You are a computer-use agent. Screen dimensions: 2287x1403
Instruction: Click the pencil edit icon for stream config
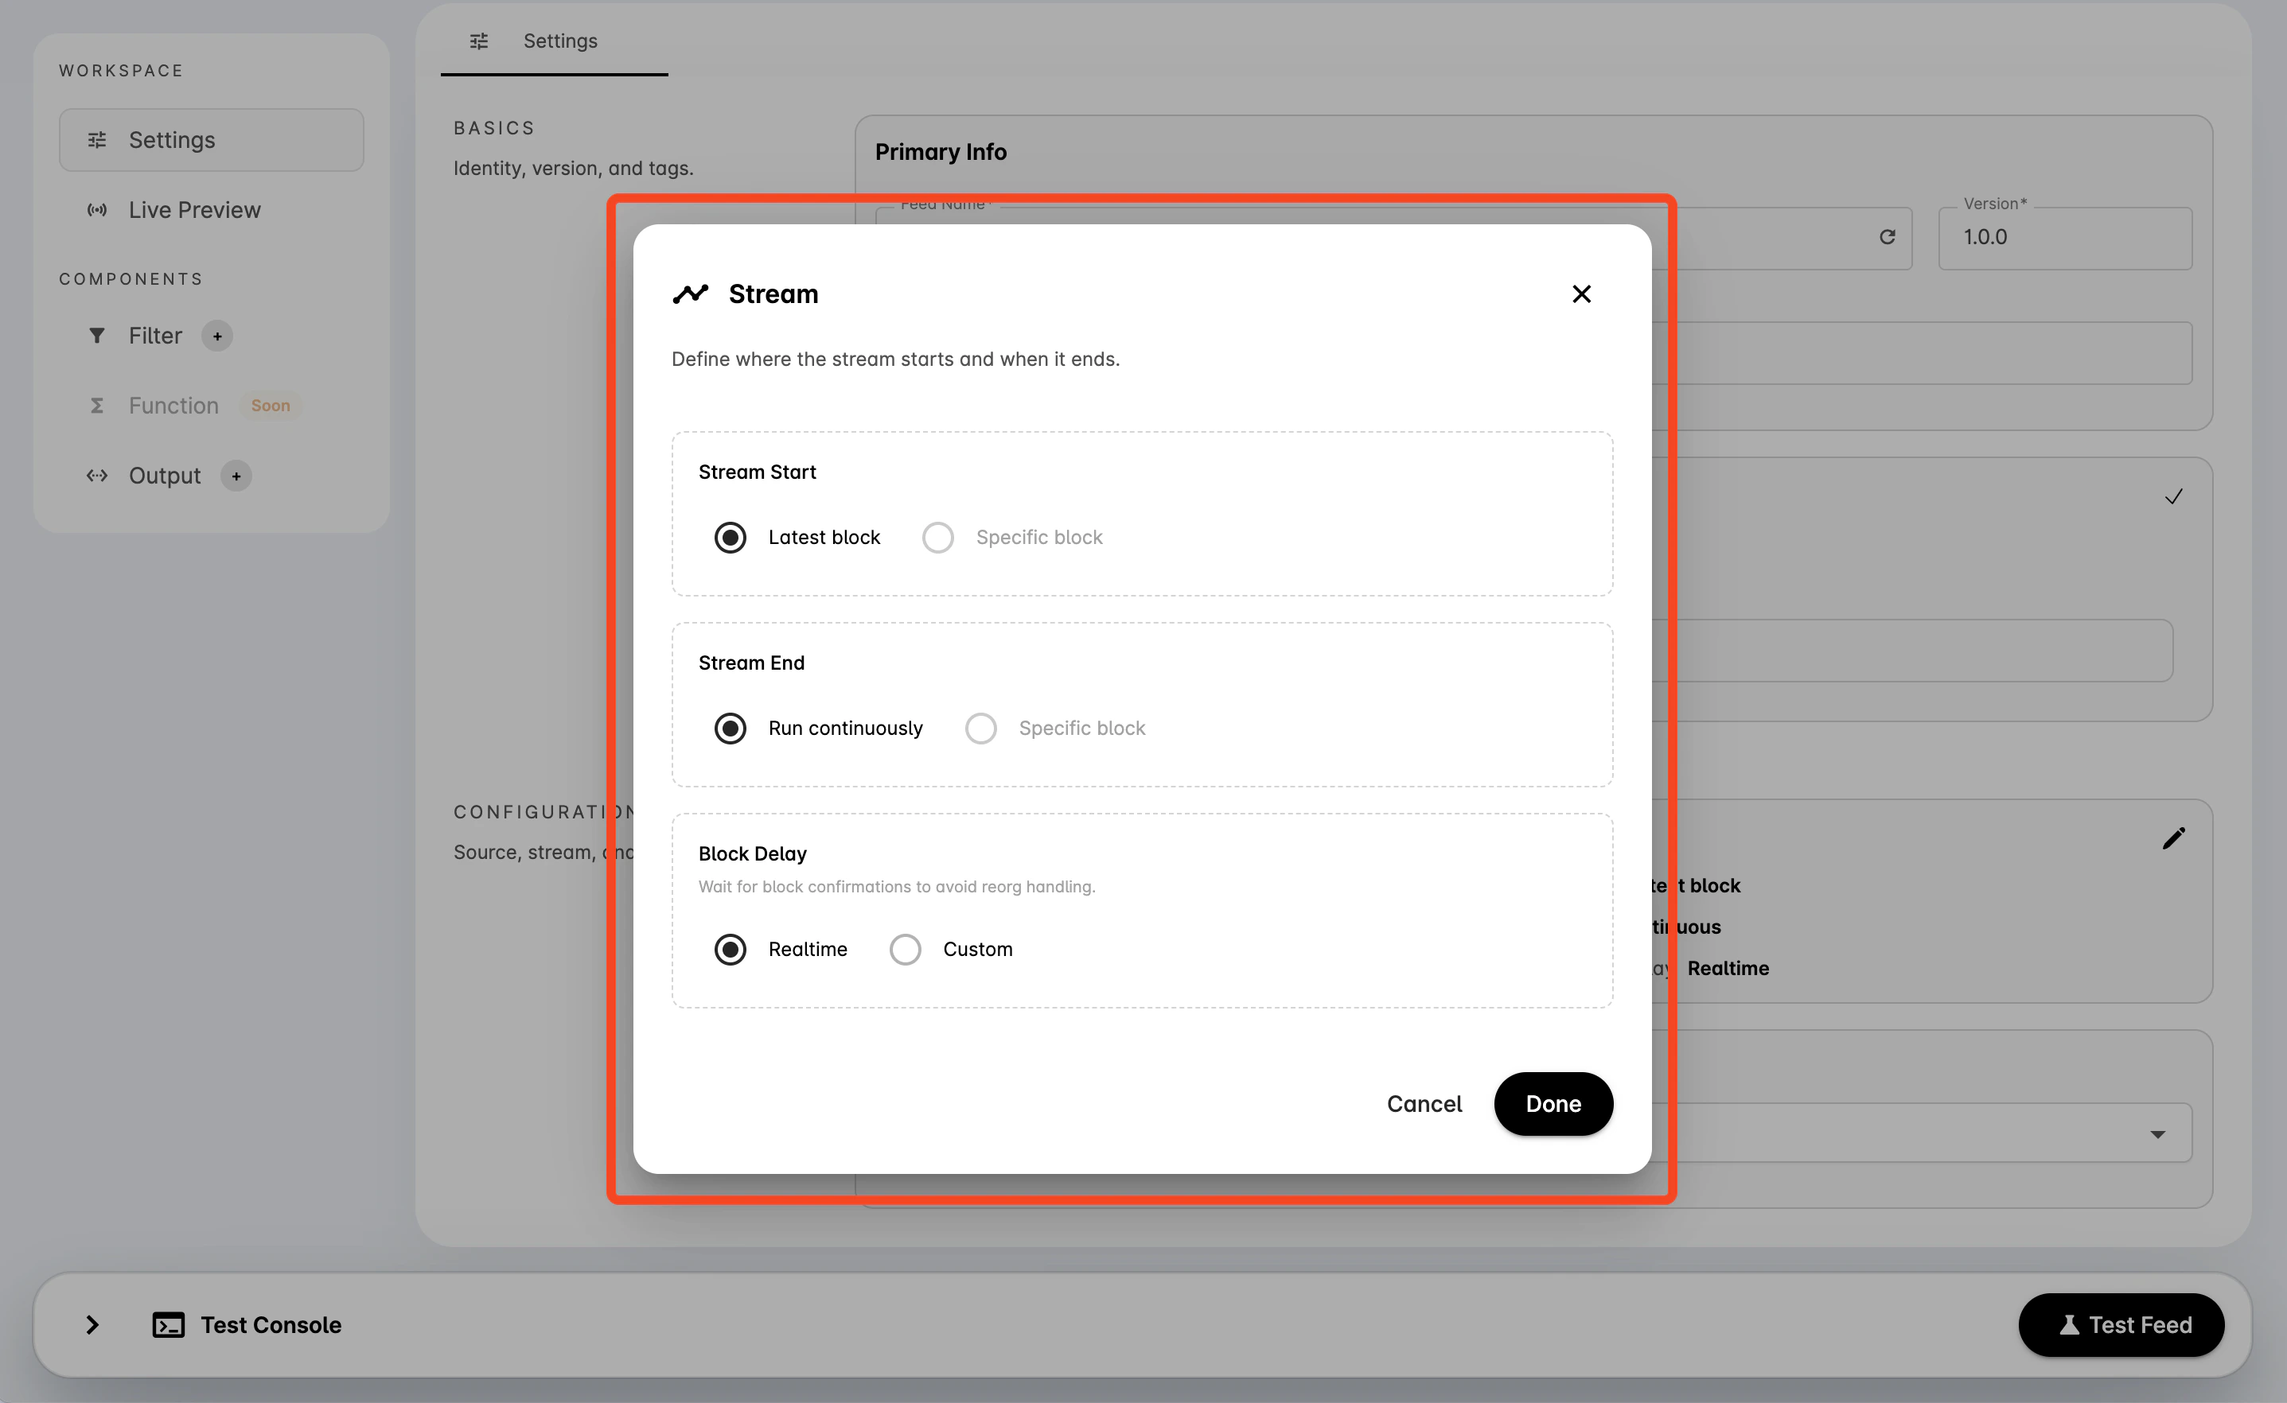(2174, 839)
